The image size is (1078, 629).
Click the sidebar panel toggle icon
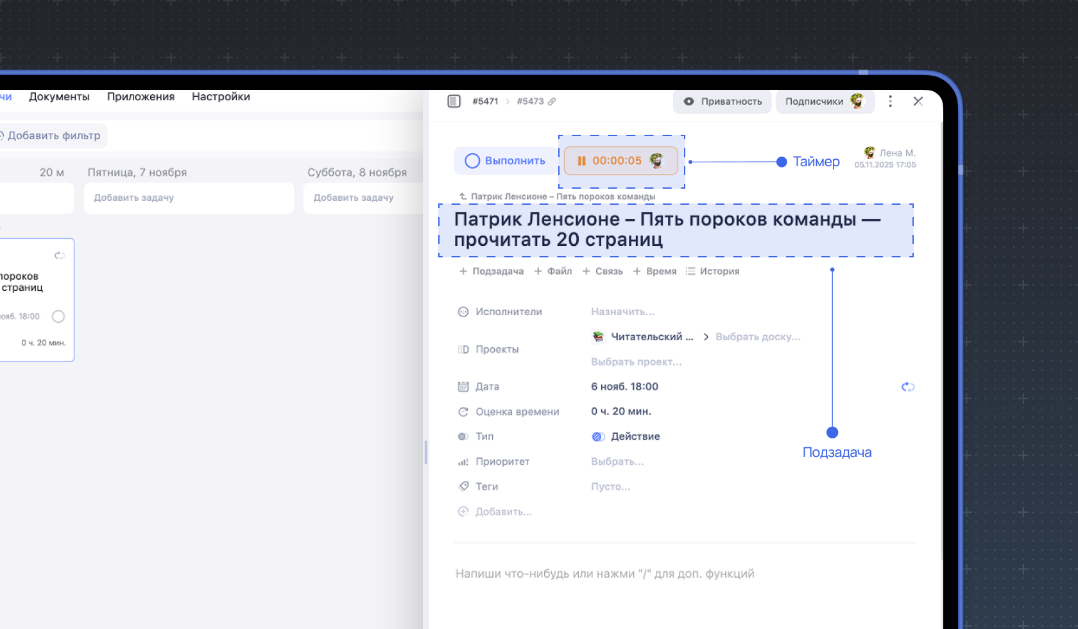[x=454, y=101]
